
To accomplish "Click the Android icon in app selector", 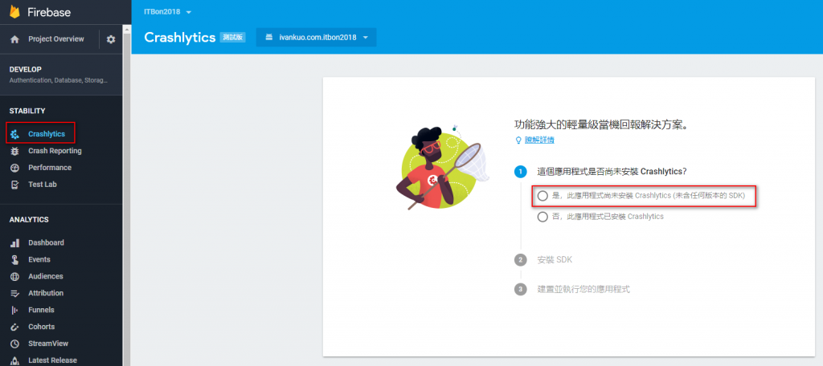I will tap(268, 37).
